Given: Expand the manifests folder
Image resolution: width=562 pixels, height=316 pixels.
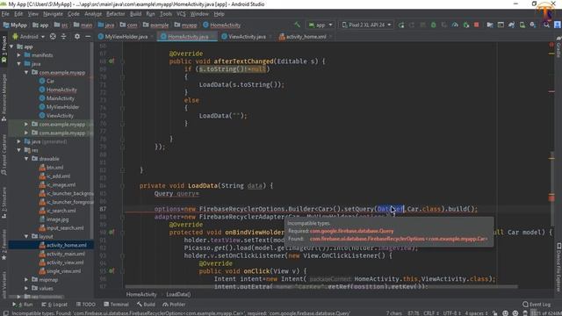Looking at the screenshot, I should [x=18, y=55].
